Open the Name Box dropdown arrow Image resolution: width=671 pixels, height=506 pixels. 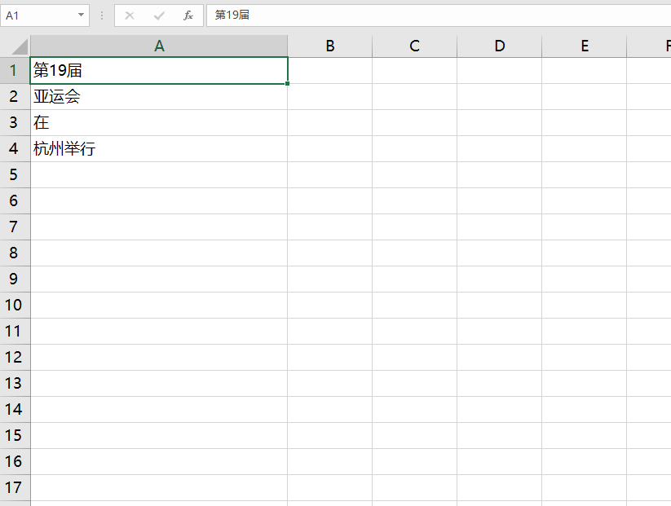pyautogui.click(x=82, y=15)
